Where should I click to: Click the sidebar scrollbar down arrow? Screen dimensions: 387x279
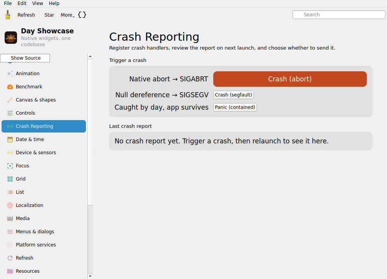90,276
